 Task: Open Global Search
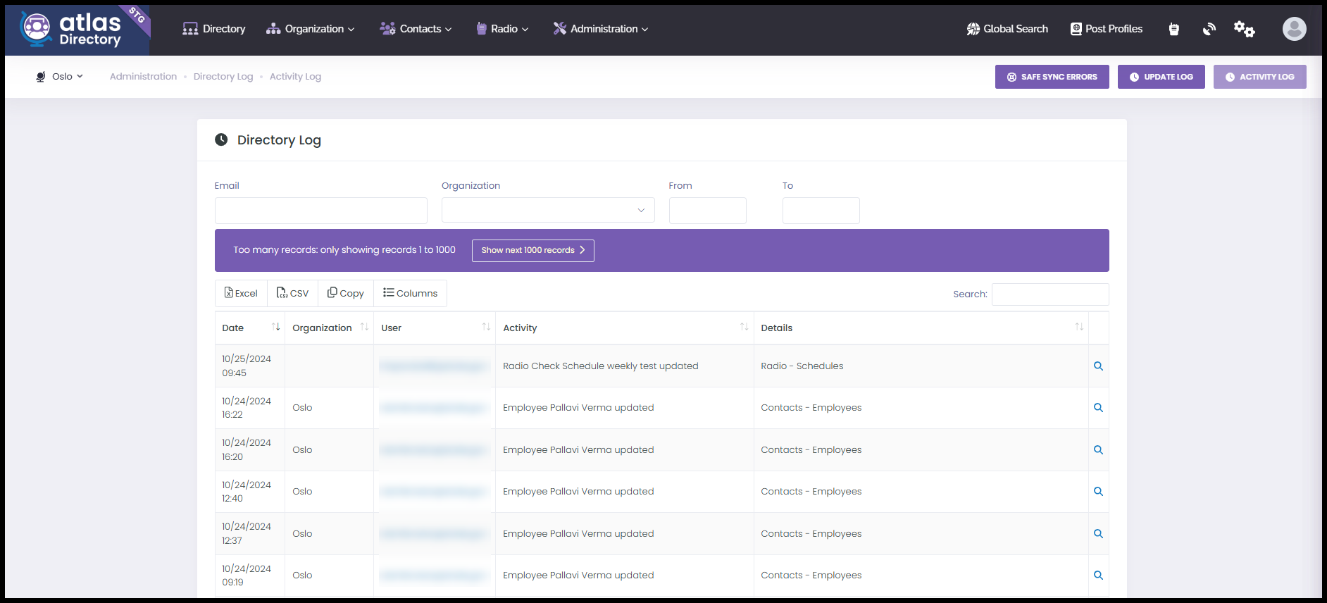[x=1007, y=29]
